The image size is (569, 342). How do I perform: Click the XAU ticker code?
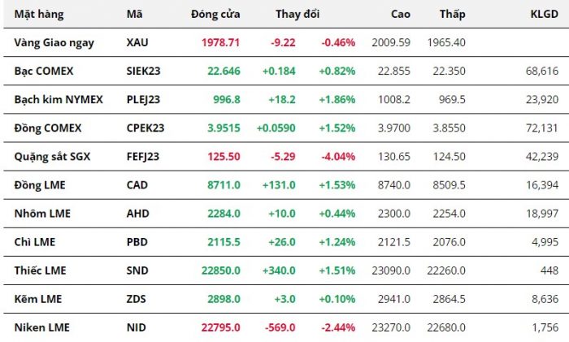coord(138,41)
